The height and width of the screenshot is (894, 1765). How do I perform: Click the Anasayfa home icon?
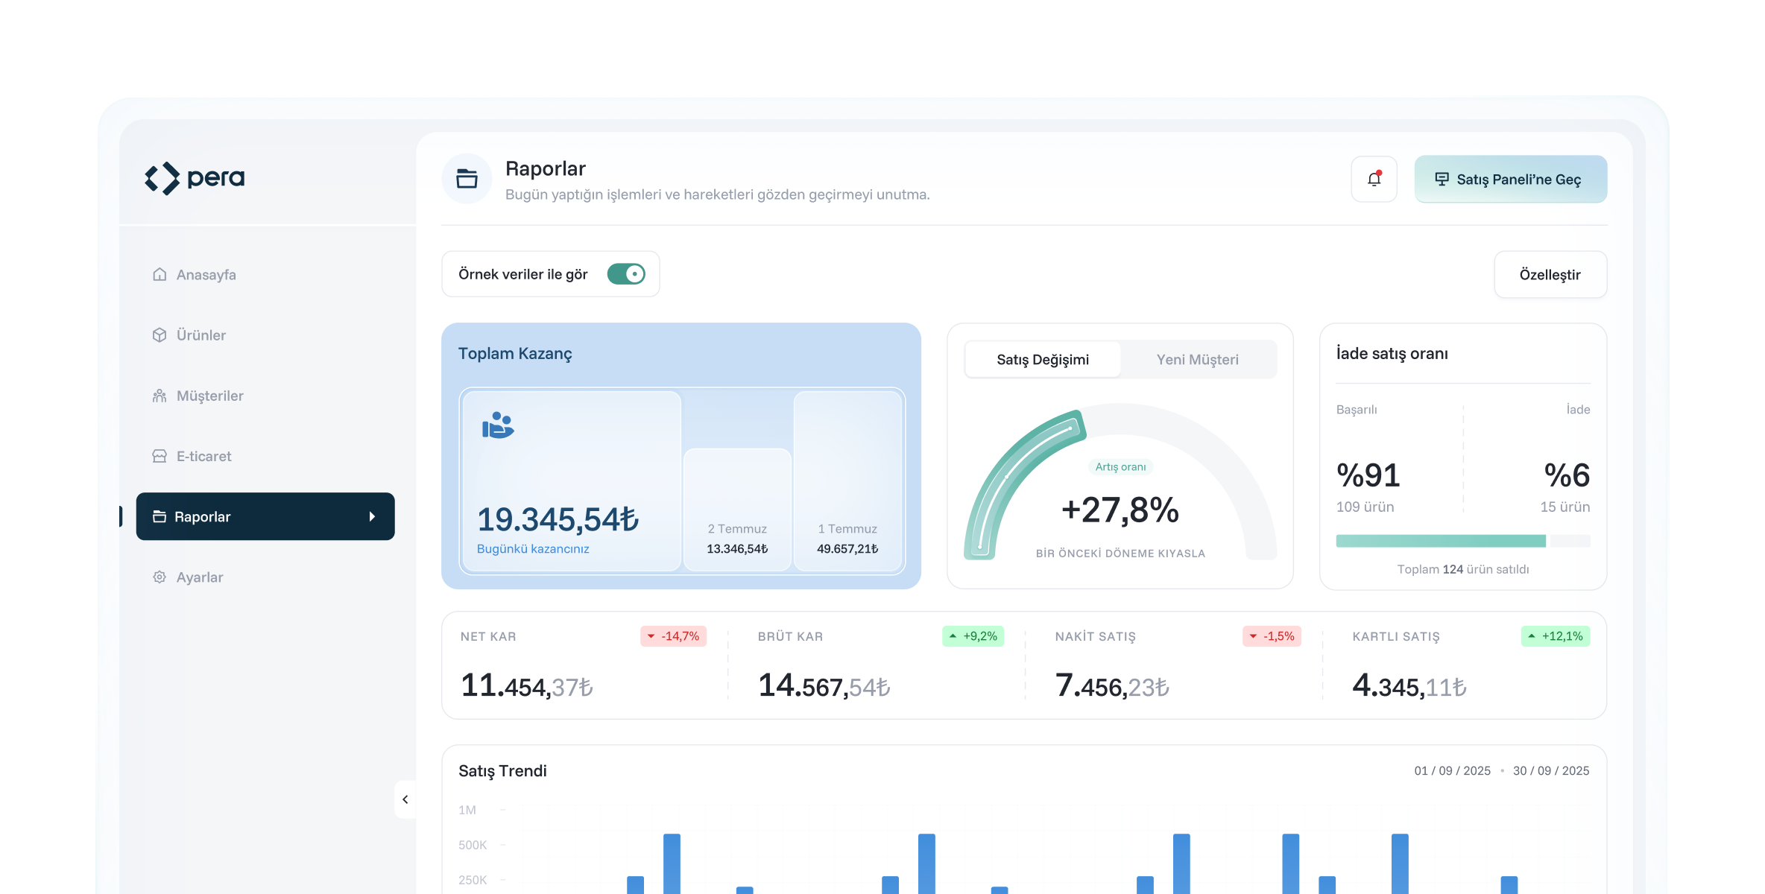[x=160, y=274]
